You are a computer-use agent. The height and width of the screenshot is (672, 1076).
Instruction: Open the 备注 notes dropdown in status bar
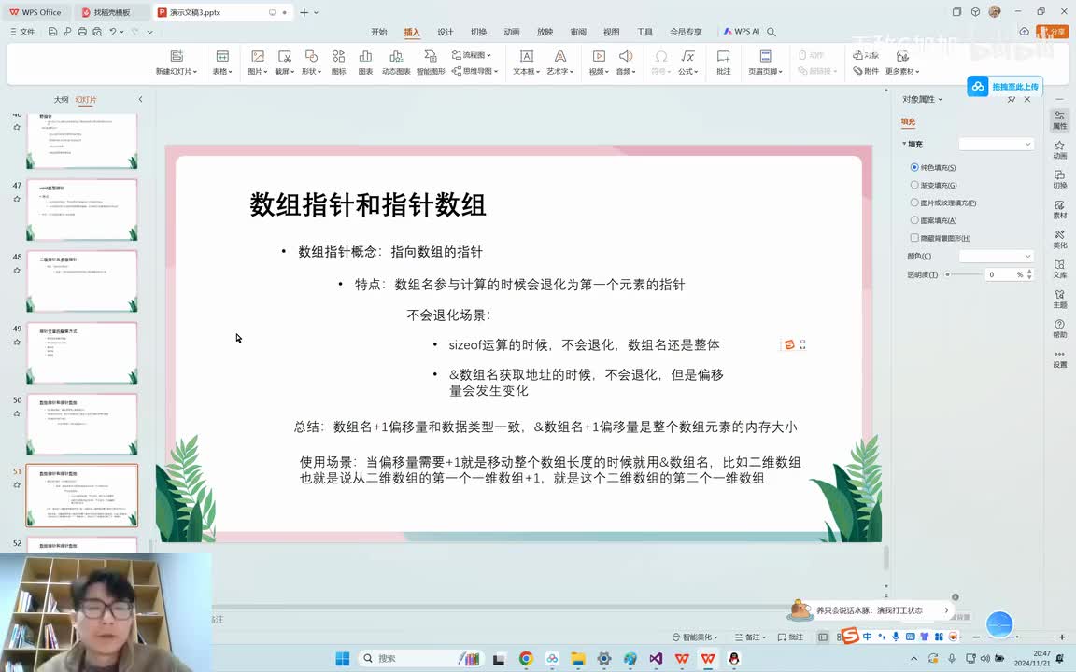pos(750,637)
